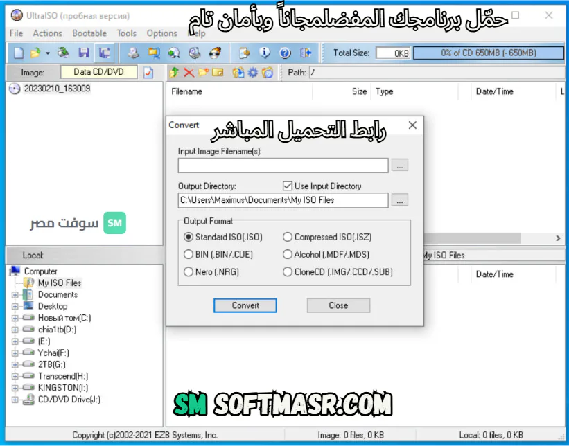Image resolution: width=569 pixels, height=446 pixels.
Task: Open the dropdown arrow next to Open icon
Action: pos(48,53)
